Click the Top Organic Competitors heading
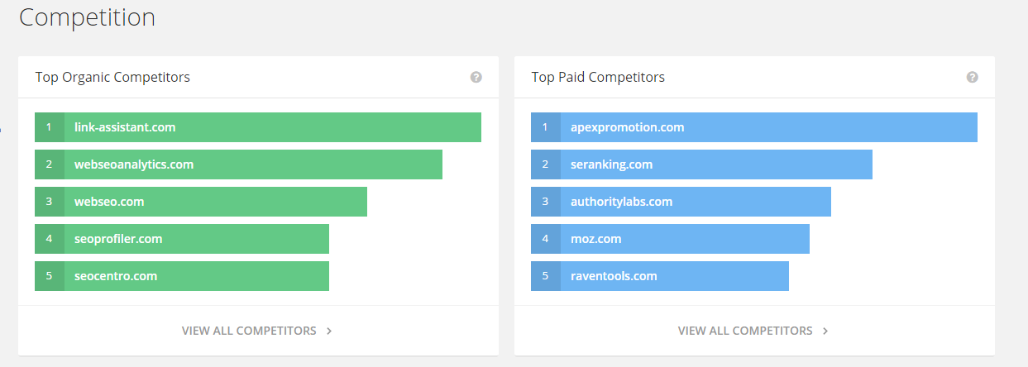The height and width of the screenshot is (367, 1028). [x=112, y=77]
